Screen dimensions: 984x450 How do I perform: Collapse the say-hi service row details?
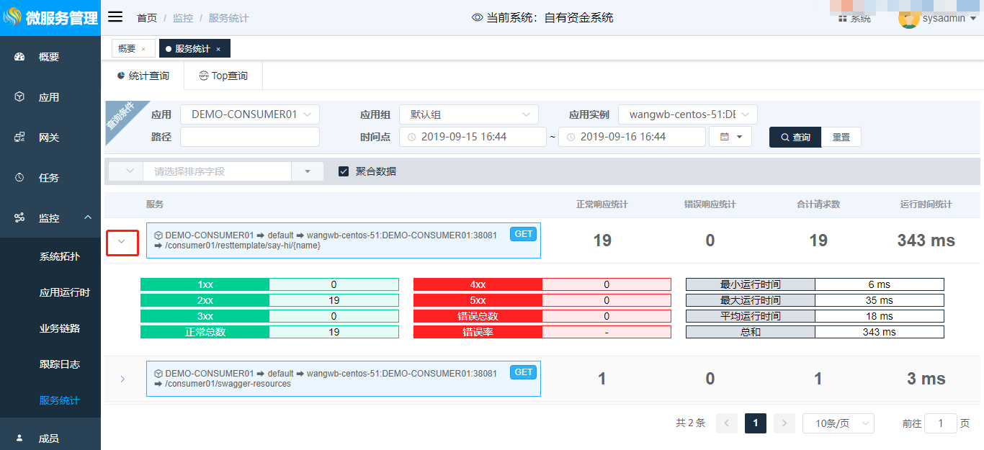click(122, 241)
